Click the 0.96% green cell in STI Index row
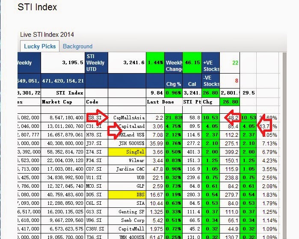The width and height of the screenshot is (299, 239). (x=174, y=93)
